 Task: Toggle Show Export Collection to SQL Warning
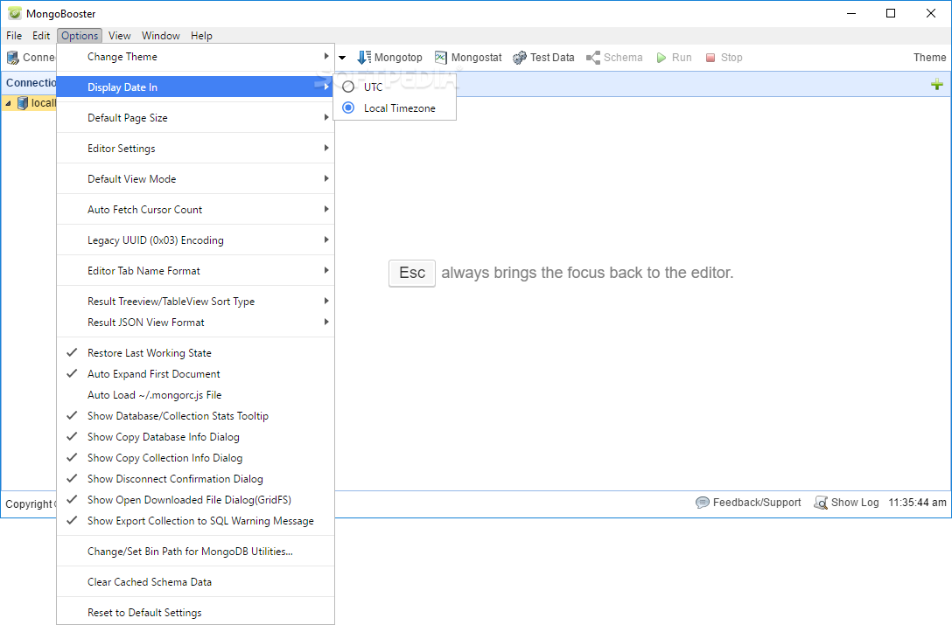click(x=195, y=521)
